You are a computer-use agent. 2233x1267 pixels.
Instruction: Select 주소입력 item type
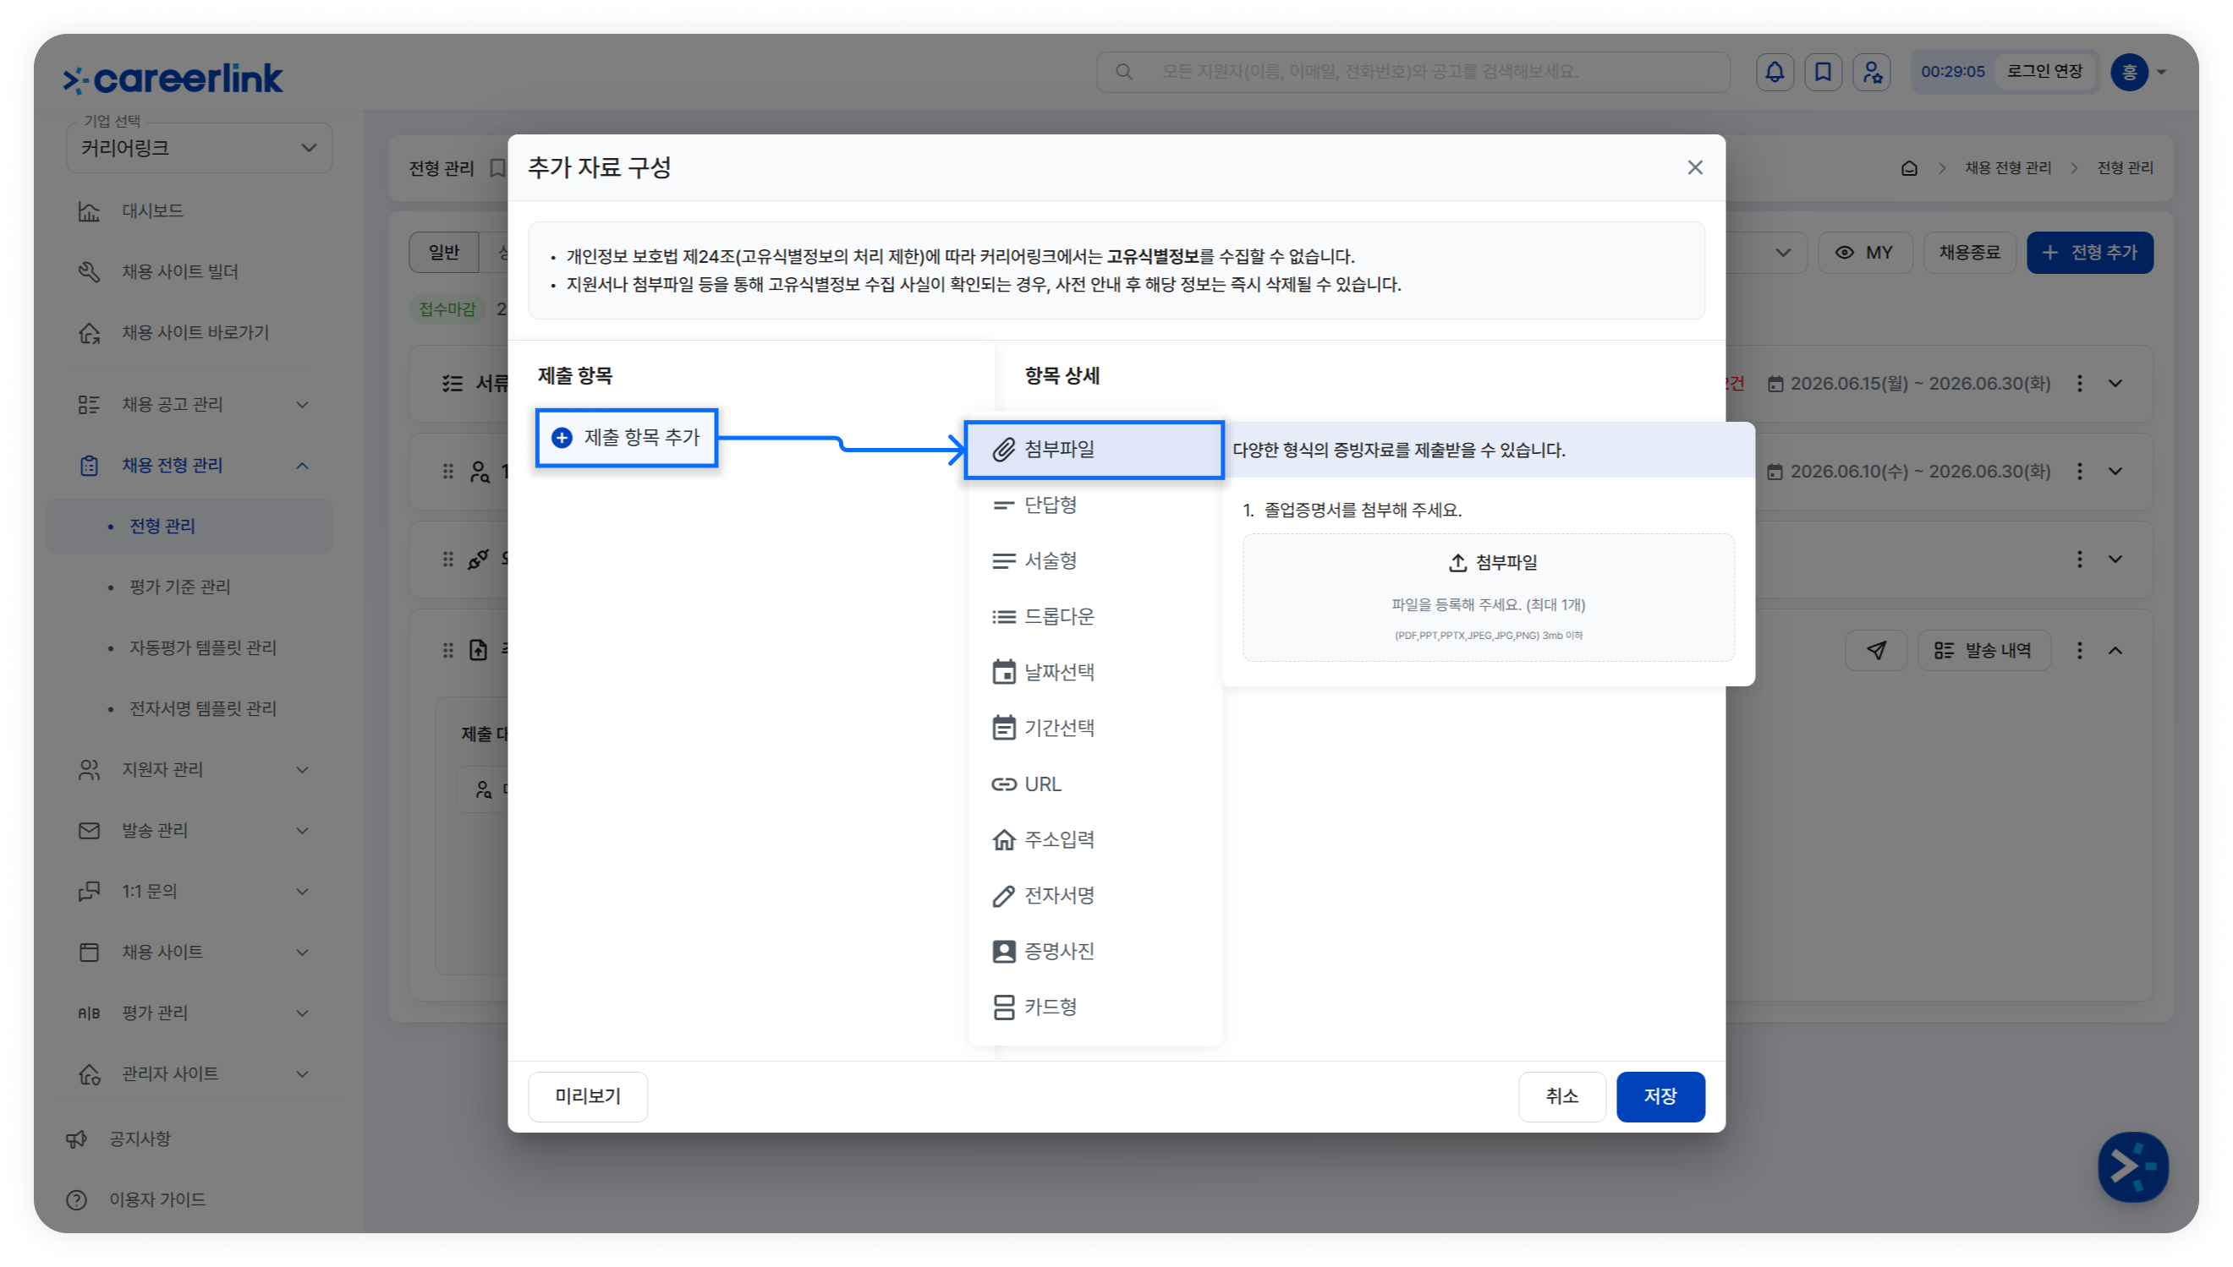(x=1094, y=839)
